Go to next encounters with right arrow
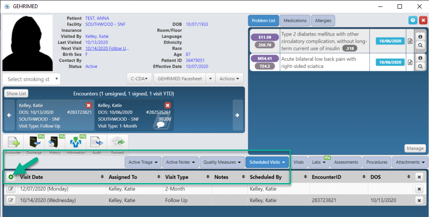 tap(237, 115)
